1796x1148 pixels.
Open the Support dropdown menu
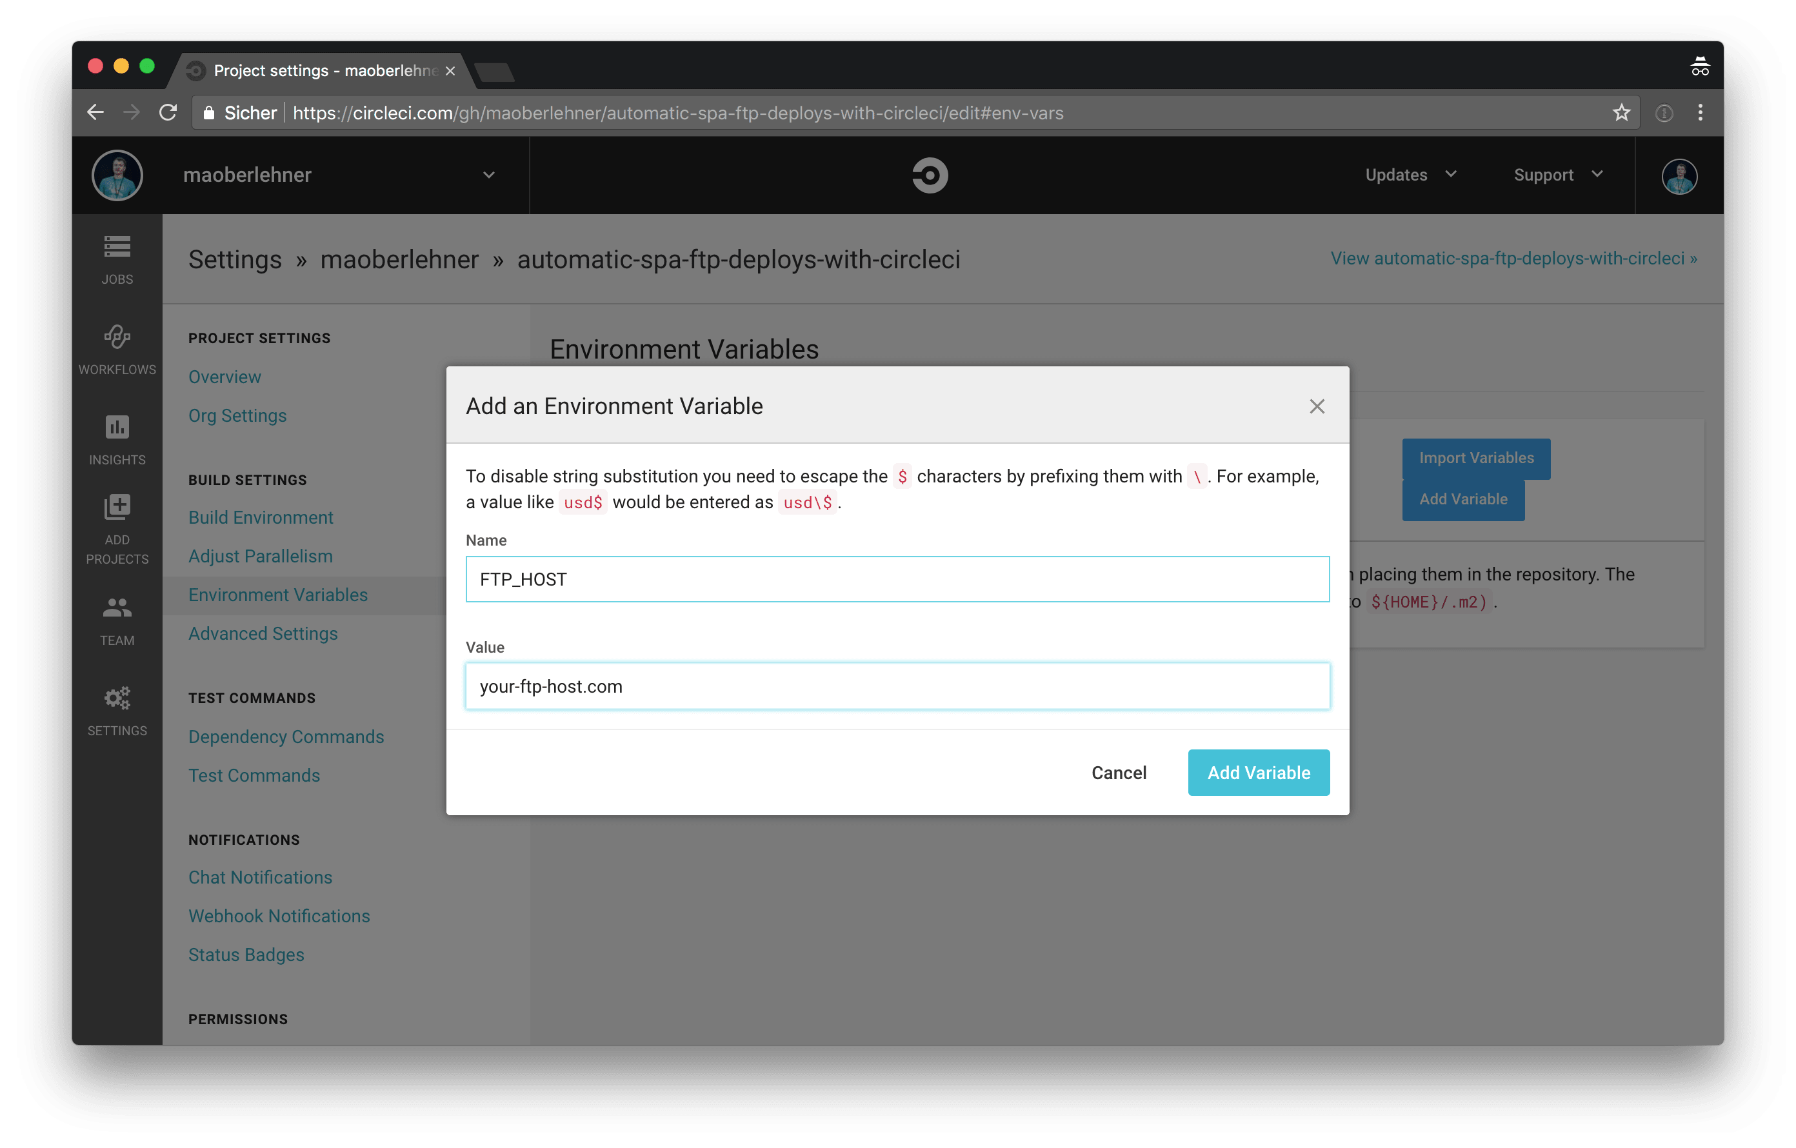1557,175
